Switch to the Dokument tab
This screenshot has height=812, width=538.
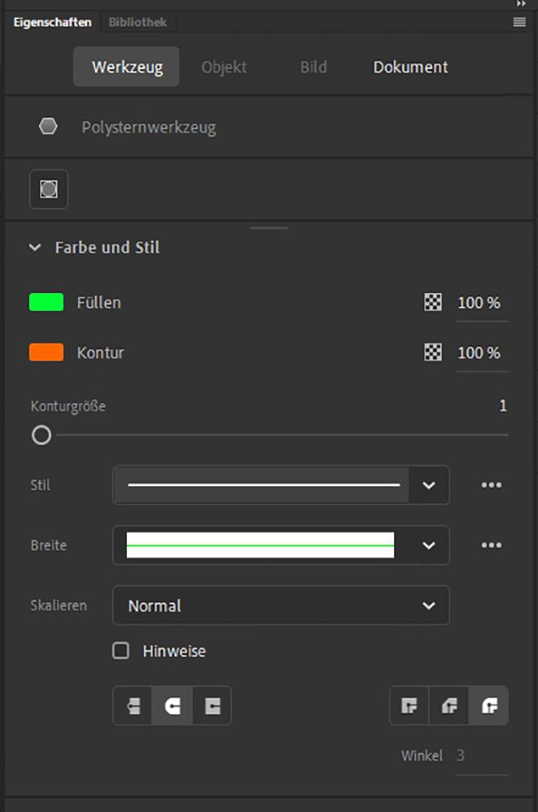tap(410, 68)
